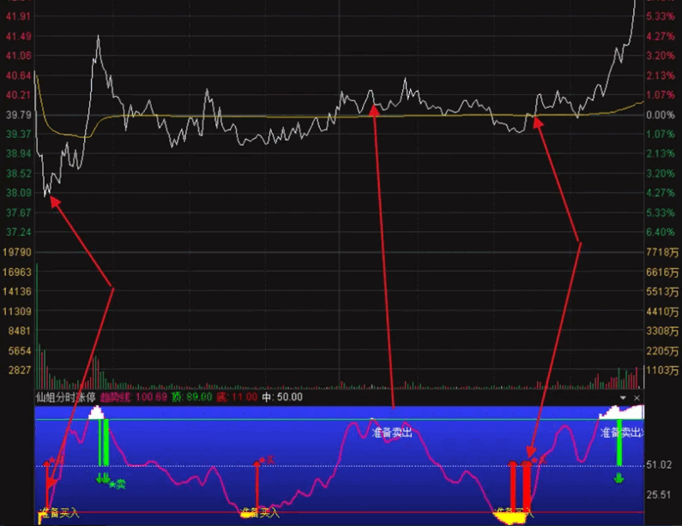Select the leftmost 准备买入 signal label
The height and width of the screenshot is (526, 682).
pyautogui.click(x=59, y=513)
